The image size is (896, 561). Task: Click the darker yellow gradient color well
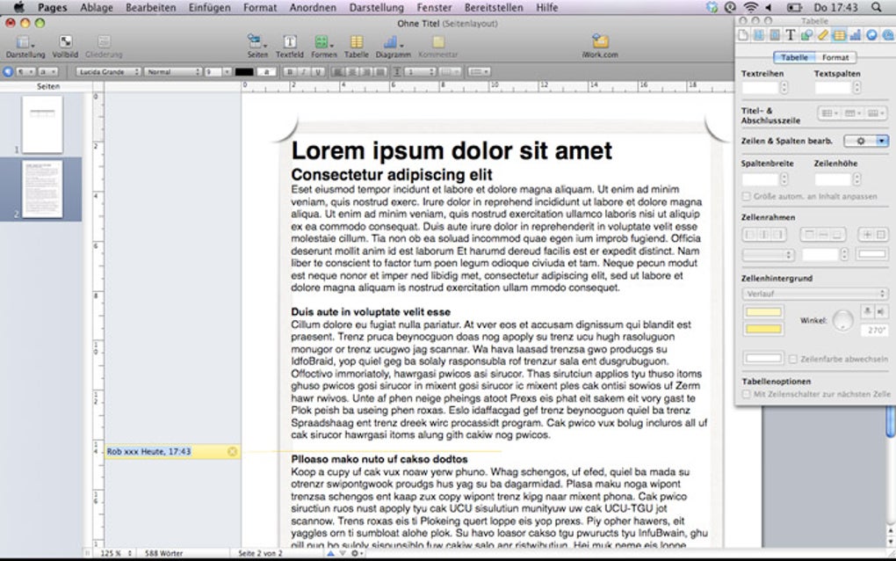pyautogui.click(x=763, y=329)
